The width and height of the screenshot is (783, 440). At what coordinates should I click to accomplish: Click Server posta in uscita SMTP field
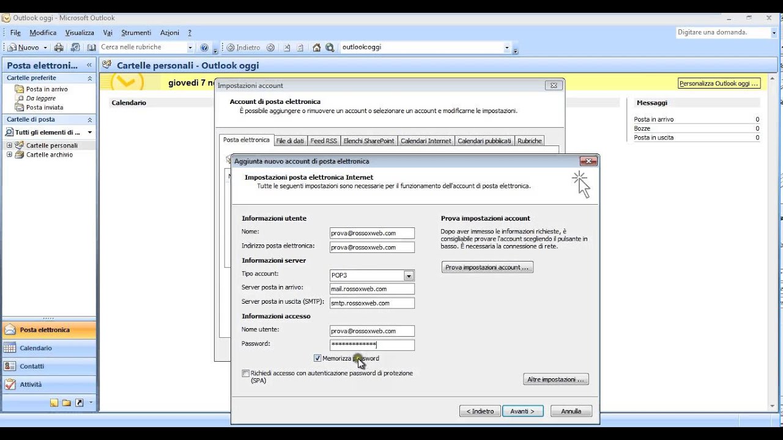click(x=372, y=303)
